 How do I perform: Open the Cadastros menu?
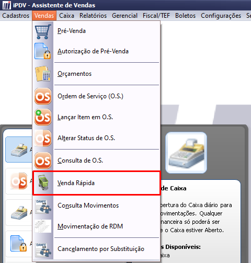[16, 16]
